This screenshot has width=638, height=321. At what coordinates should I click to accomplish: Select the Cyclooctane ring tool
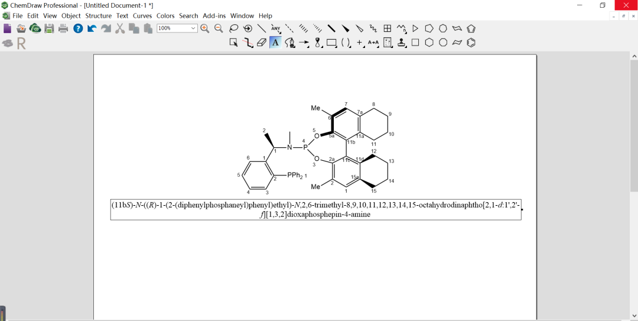pyautogui.click(x=443, y=43)
